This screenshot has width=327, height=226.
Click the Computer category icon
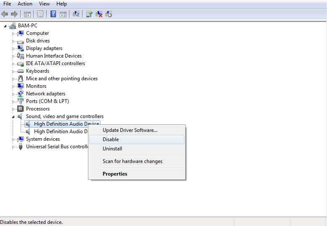(21, 33)
